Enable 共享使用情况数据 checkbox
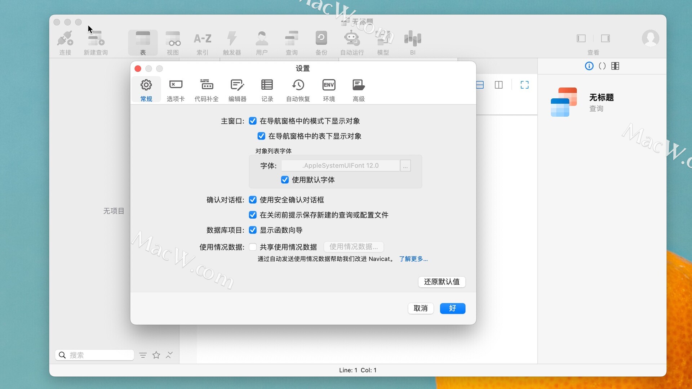Image resolution: width=692 pixels, height=389 pixels. click(253, 247)
